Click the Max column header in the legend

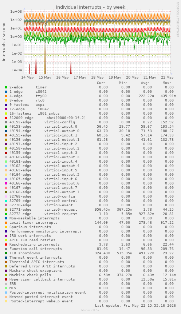(x=167, y=83)
